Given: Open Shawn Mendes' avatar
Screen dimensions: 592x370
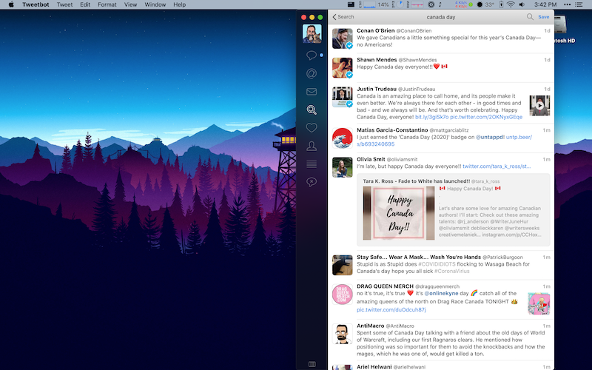Looking at the screenshot, I should [x=343, y=67].
